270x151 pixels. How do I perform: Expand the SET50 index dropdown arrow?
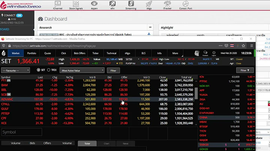[x=138, y=59]
